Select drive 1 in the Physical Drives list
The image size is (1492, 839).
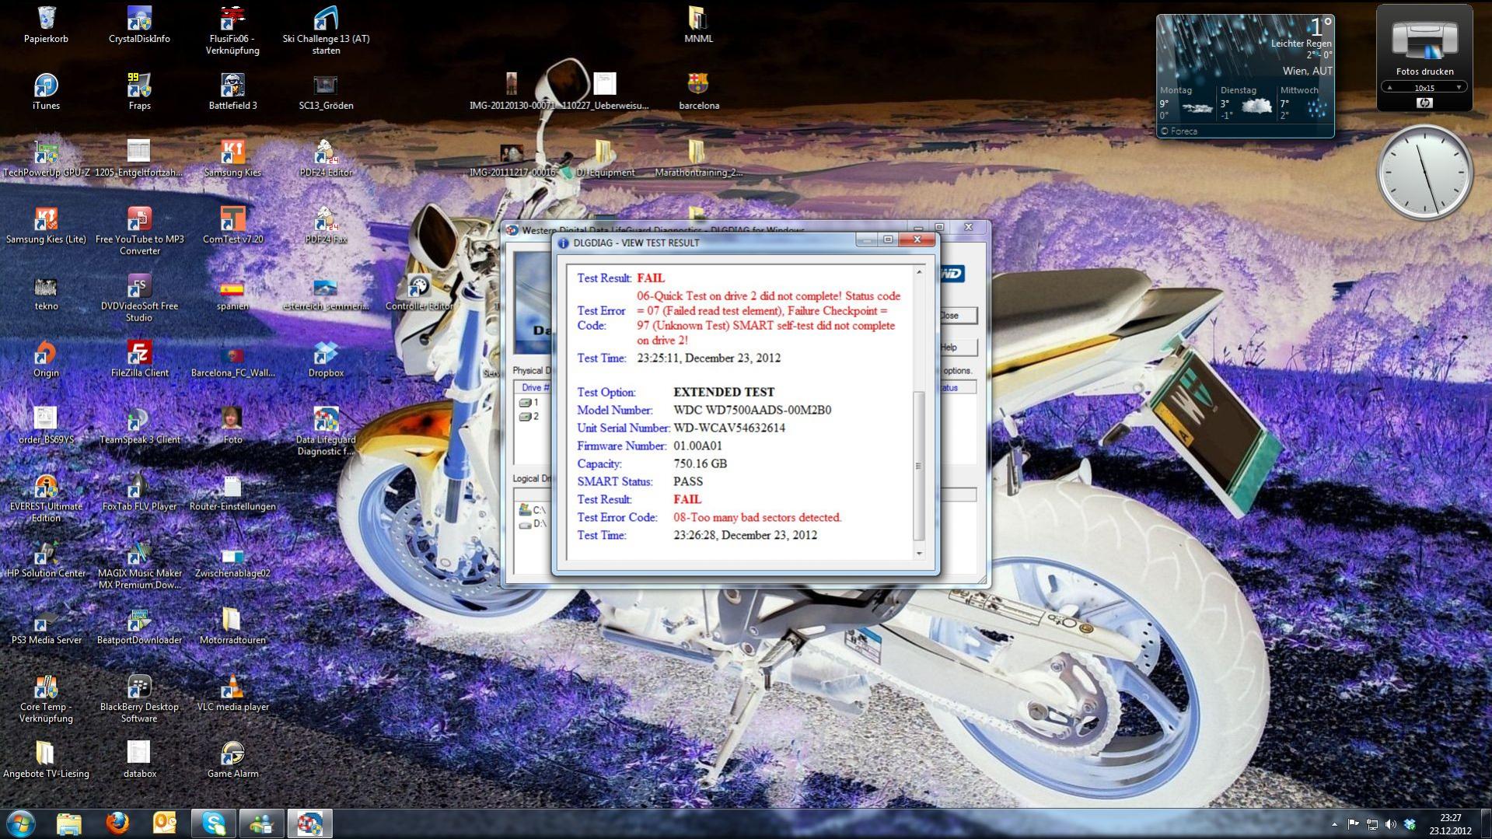[529, 402]
